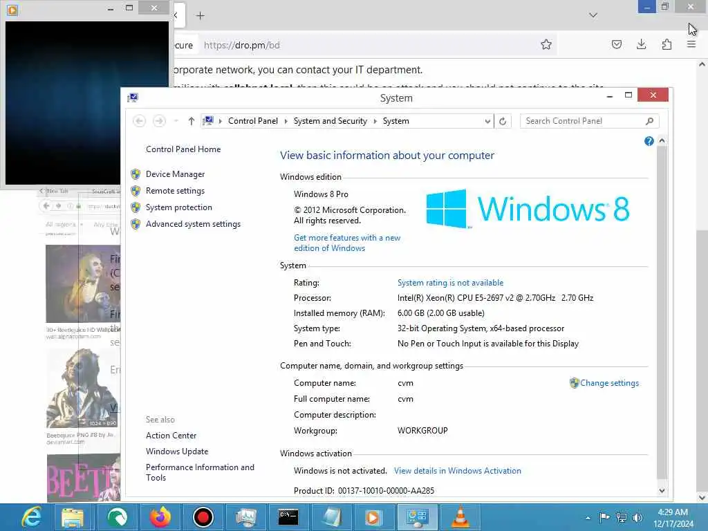The height and width of the screenshot is (531, 708).
Task: Open Windows Update under See also
Action: click(177, 451)
